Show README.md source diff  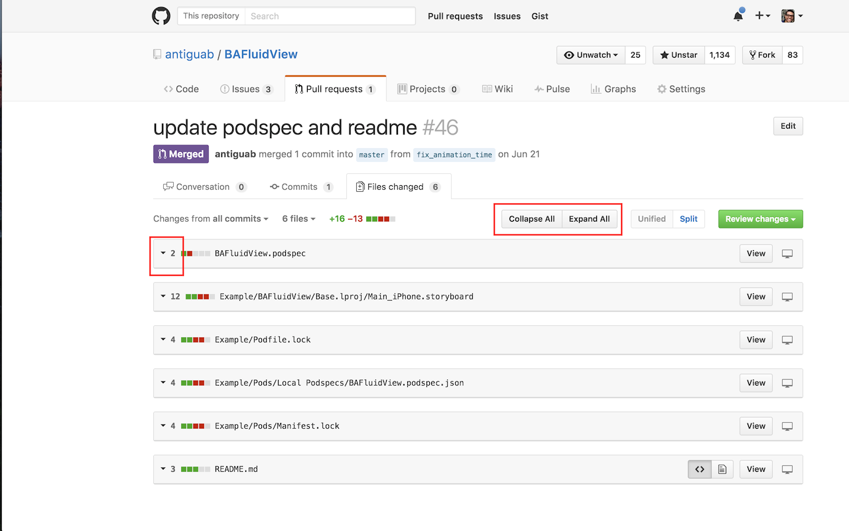(x=700, y=469)
